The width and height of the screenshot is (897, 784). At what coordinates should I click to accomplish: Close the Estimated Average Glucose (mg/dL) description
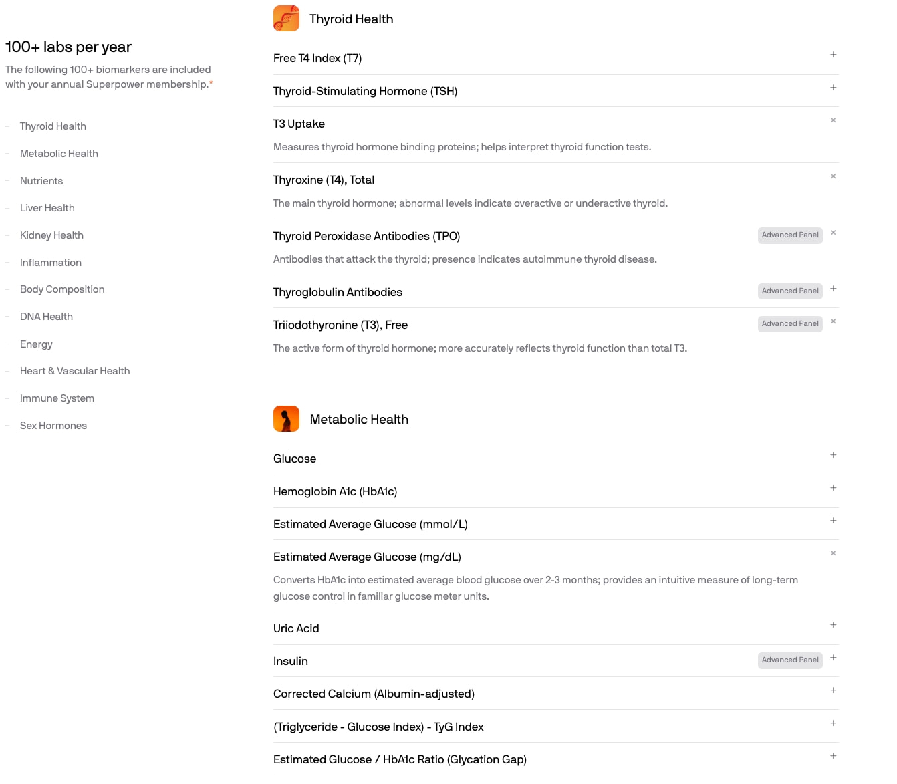[x=833, y=553]
